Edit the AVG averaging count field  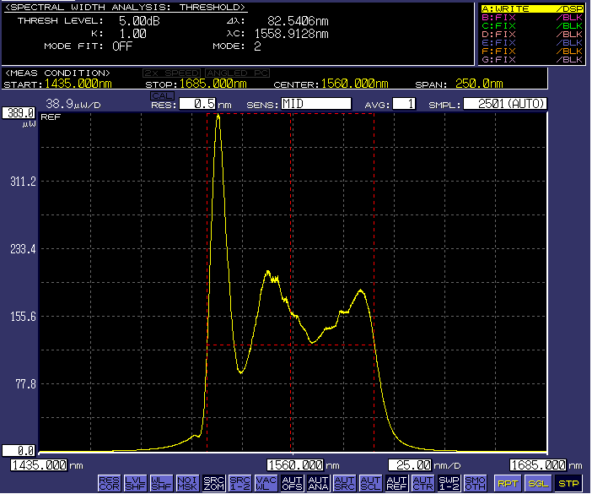click(404, 104)
